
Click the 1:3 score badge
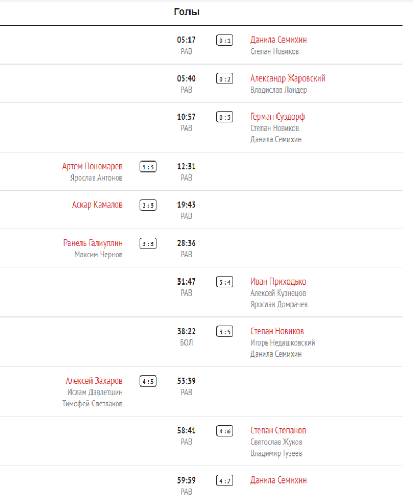coord(148,167)
